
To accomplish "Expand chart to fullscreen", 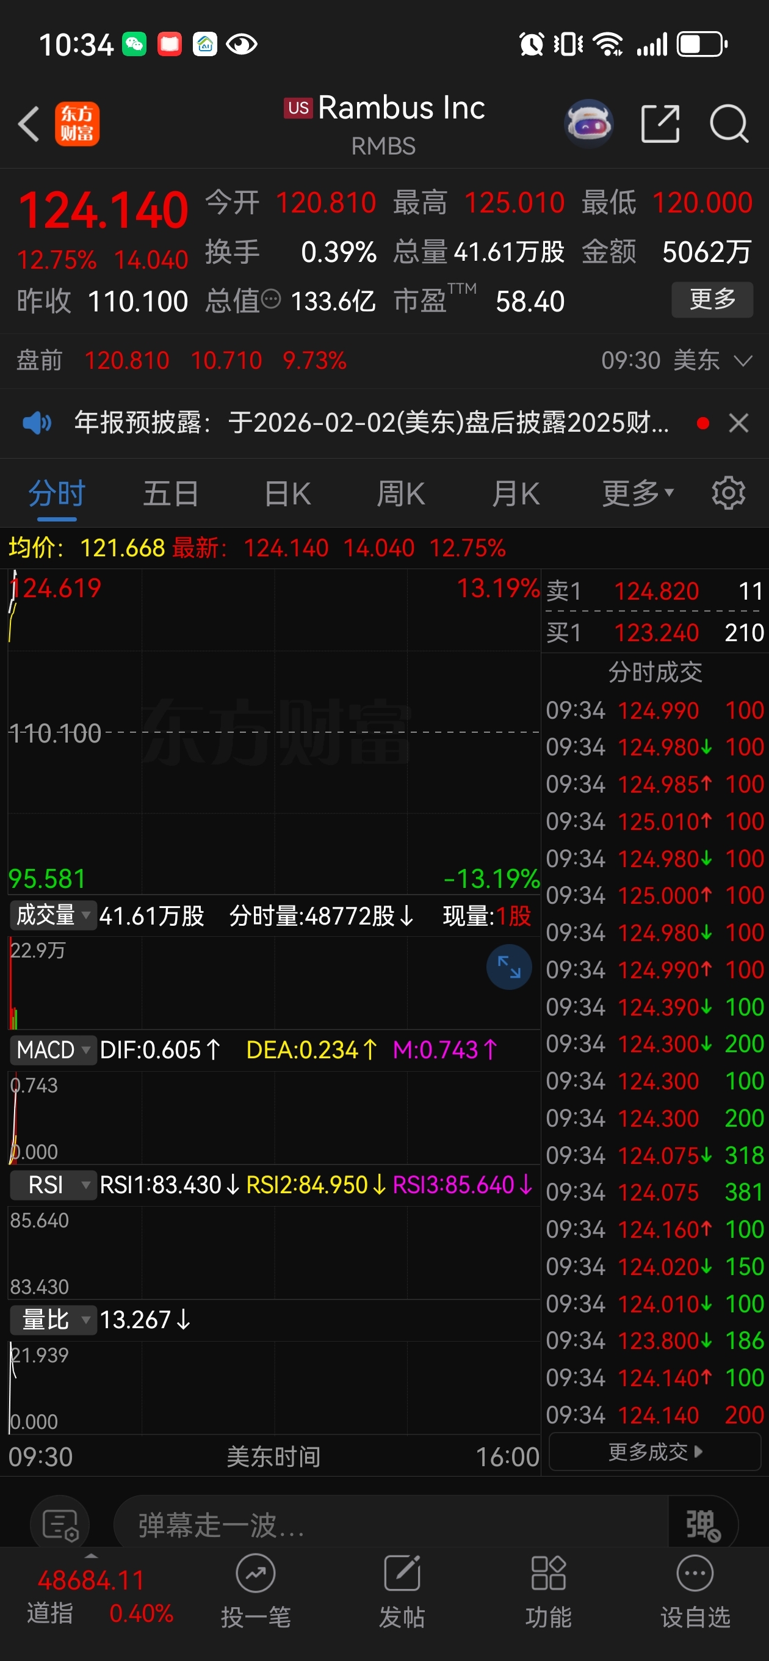I will coord(508,967).
